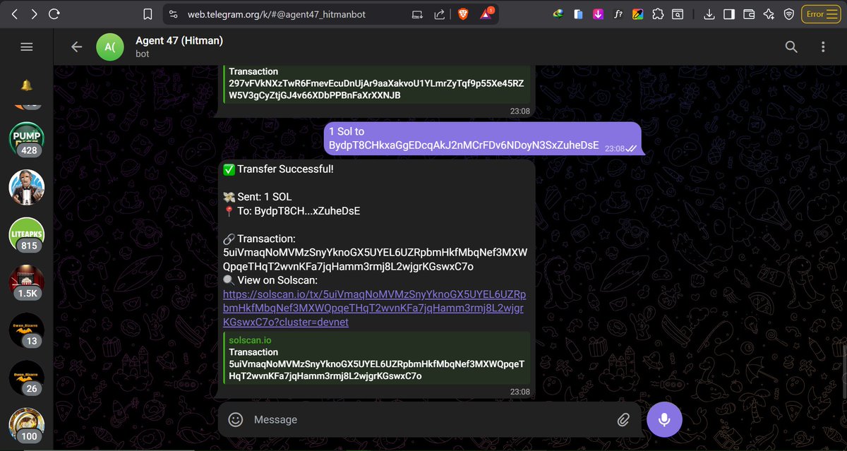Image resolution: width=847 pixels, height=451 pixels.
Task: Click Transaction 5uiVmaq preview card text
Action: point(377,364)
